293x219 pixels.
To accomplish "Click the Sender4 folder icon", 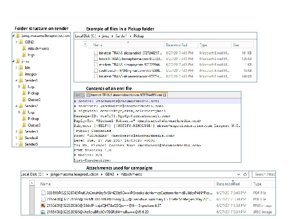I will coord(21,138).
